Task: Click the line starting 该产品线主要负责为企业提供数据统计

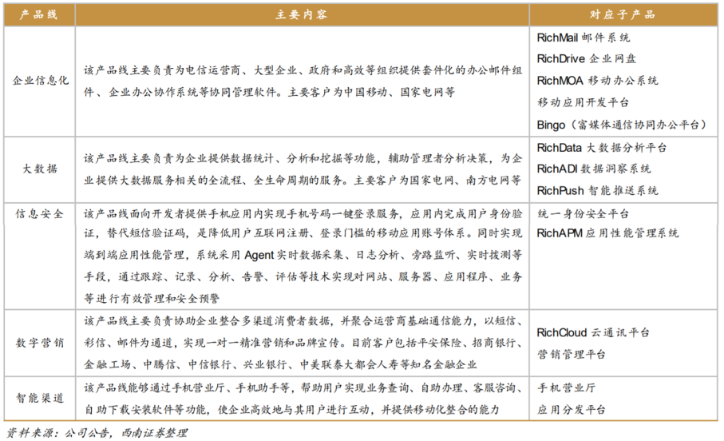Action: pyautogui.click(x=303, y=158)
